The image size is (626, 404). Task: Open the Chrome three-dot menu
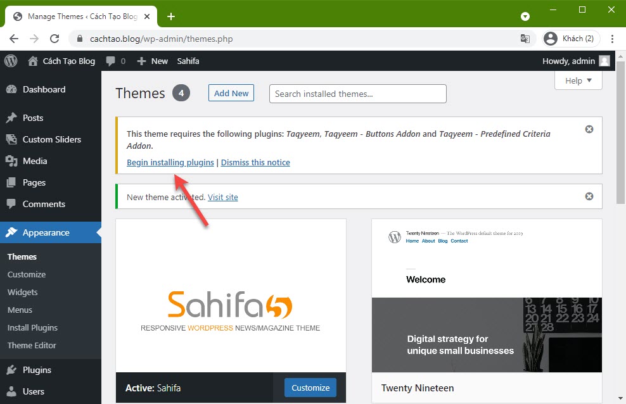[x=612, y=39]
